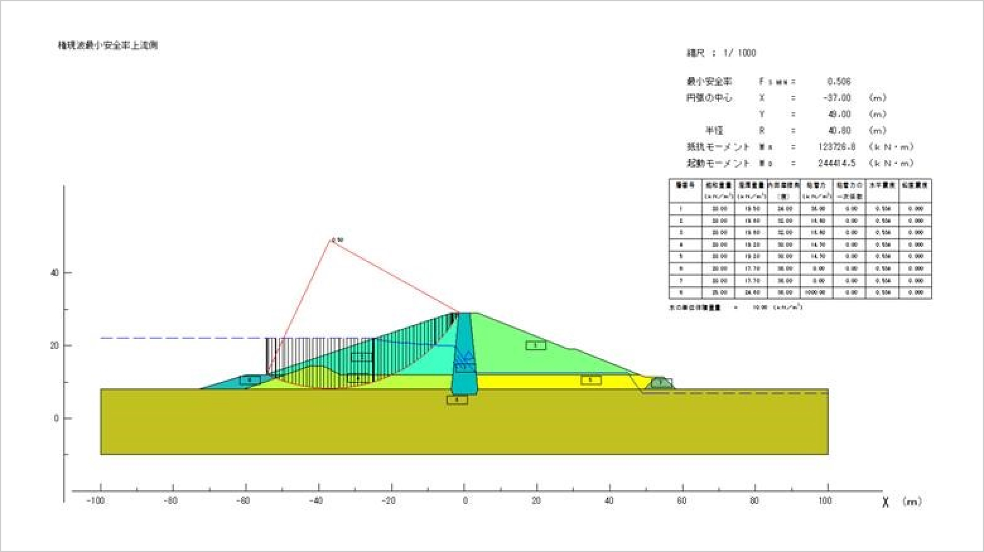Click the slip circle center marker "0.50"
Viewport: 984px width, 552px height.
337,239
